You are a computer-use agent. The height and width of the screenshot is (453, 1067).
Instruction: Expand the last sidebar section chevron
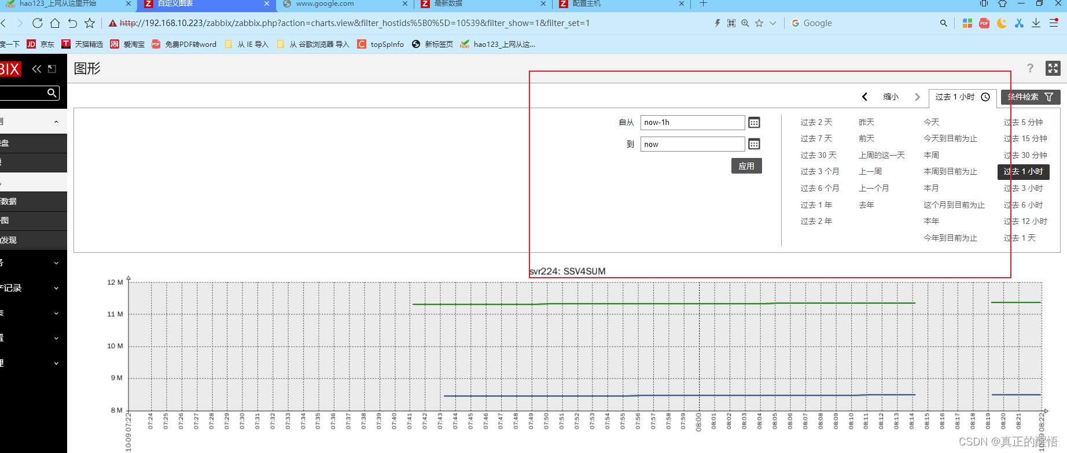56,363
